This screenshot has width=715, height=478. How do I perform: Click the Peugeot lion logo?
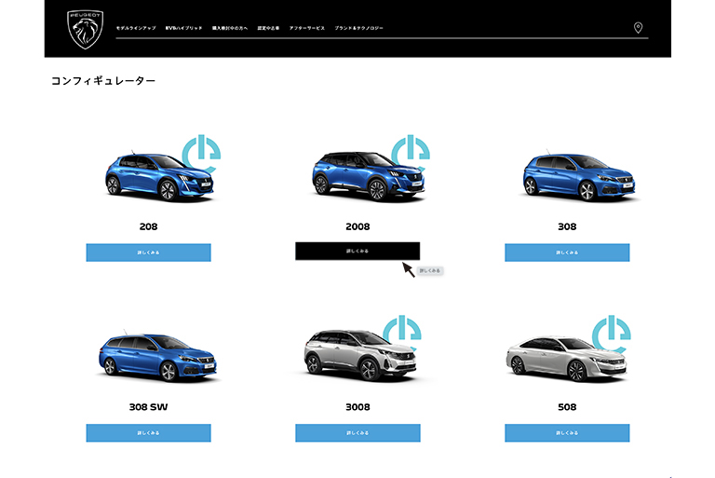[86, 29]
